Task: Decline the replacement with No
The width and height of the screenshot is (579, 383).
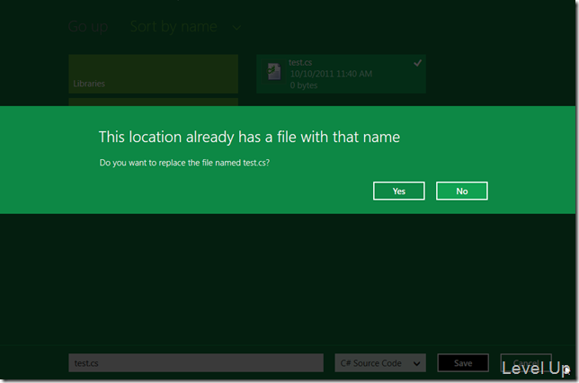Action: 461,191
